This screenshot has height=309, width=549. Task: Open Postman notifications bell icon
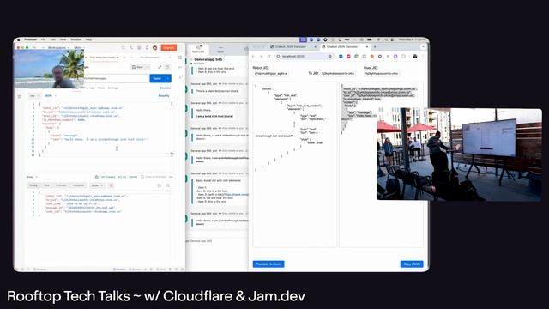147,48
